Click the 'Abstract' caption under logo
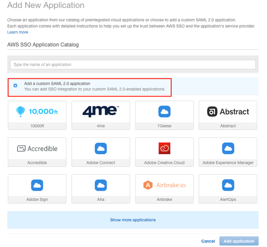Image resolution: width=267 pixels, height=247 pixels. coord(228,126)
